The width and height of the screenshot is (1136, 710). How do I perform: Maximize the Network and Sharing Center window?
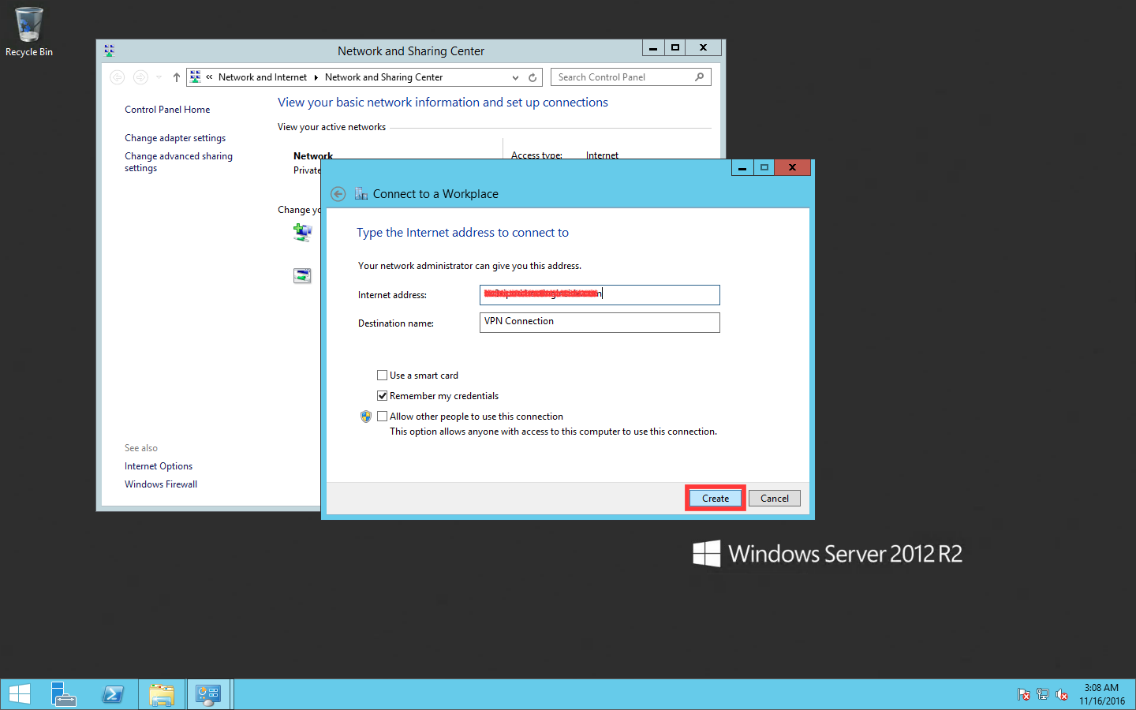tap(674, 47)
